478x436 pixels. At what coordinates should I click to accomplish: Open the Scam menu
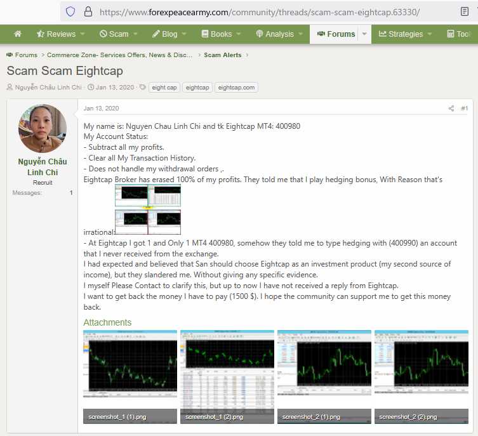(114, 34)
